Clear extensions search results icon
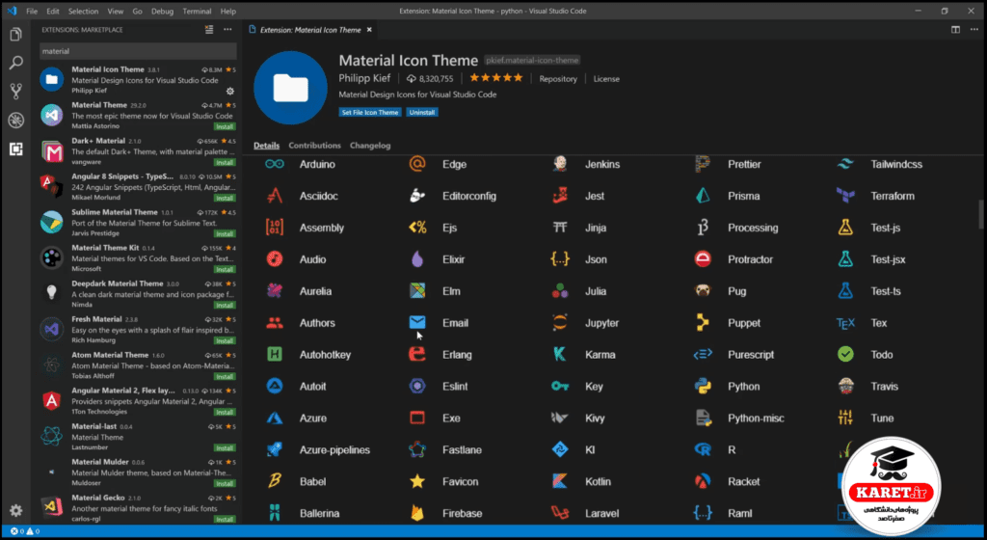This screenshot has width=987, height=540. click(x=209, y=30)
